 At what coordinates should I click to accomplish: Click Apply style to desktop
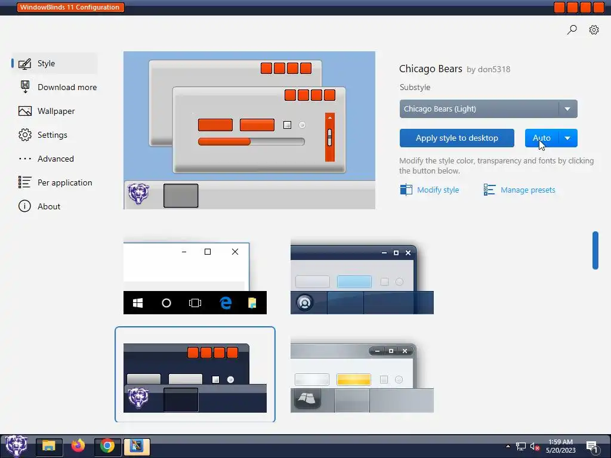tap(456, 138)
